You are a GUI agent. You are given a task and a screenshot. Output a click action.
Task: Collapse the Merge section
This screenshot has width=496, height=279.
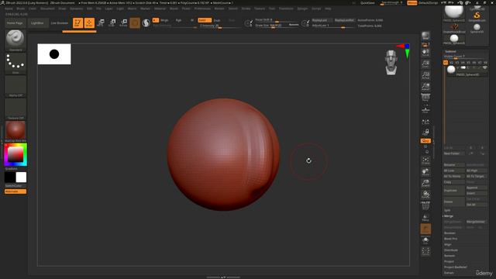(449, 216)
